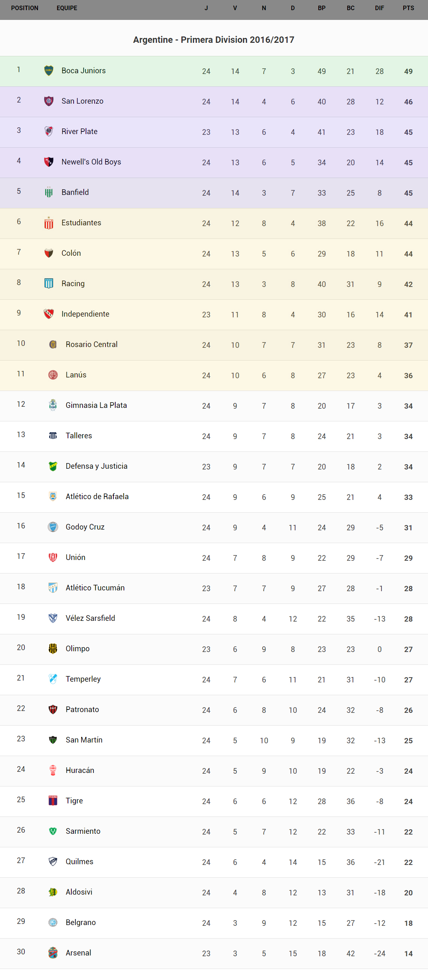Click the PTS column header

pyautogui.click(x=408, y=8)
